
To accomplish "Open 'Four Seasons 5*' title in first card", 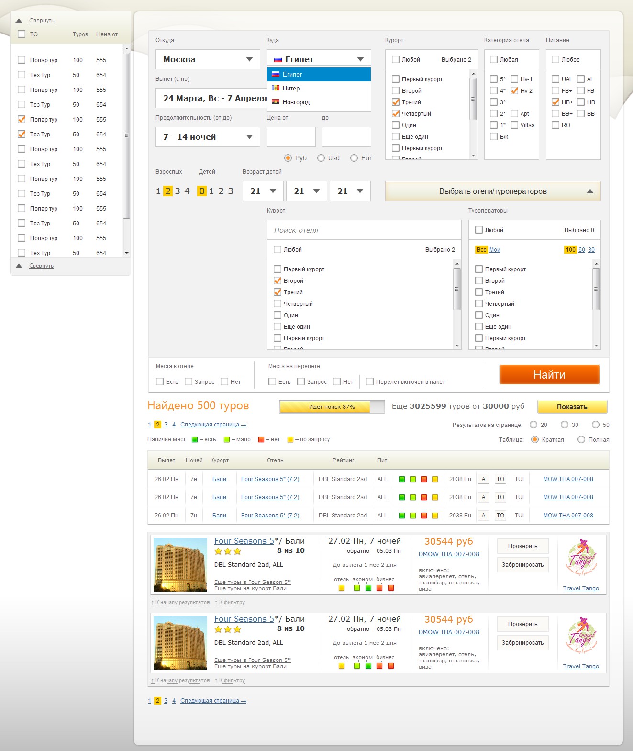I will [244, 541].
